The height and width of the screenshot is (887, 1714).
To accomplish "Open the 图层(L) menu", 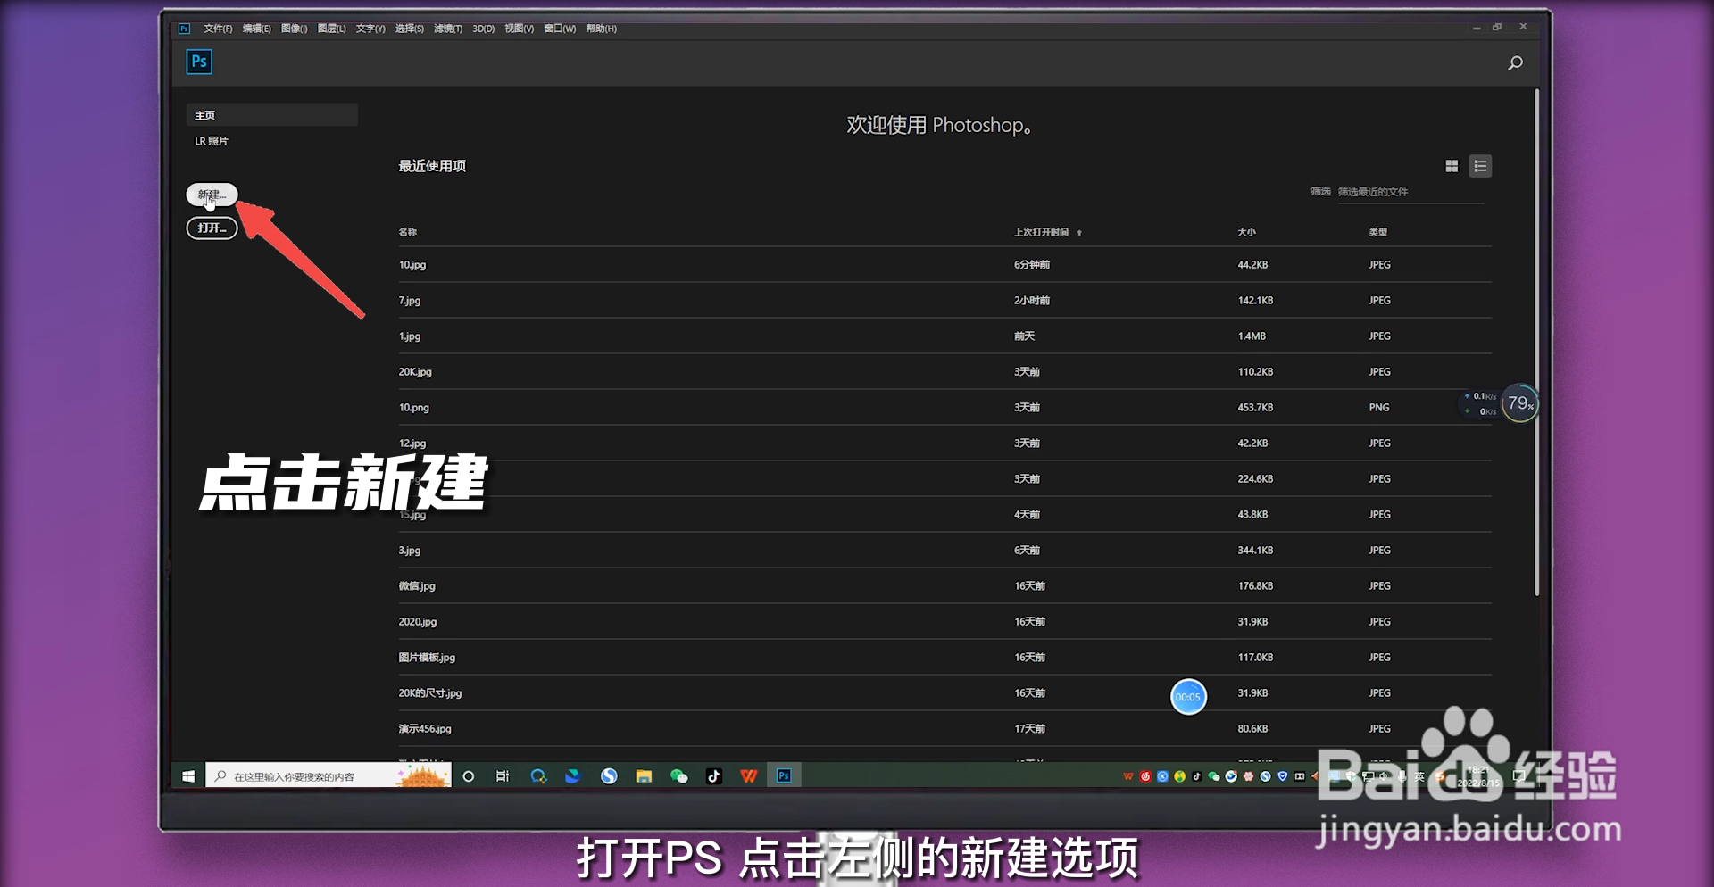I will (x=332, y=29).
